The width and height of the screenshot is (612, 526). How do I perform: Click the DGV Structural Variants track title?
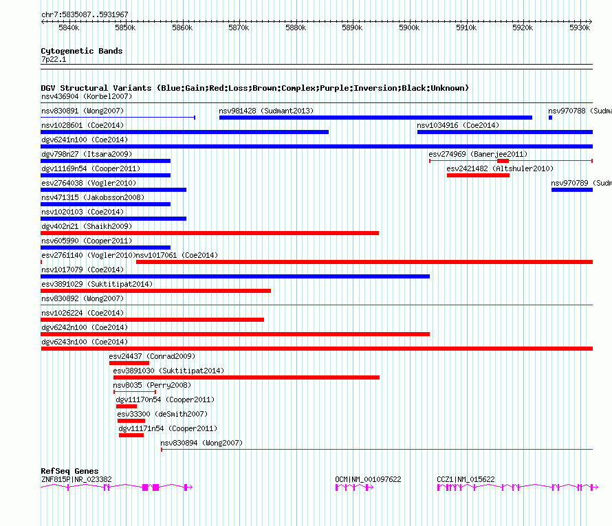[254, 88]
